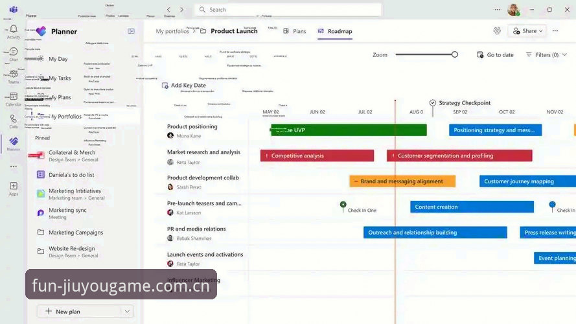This screenshot has height=324, width=576.
Task: Open Website Re-design pinned item
Action: pyautogui.click(x=72, y=251)
